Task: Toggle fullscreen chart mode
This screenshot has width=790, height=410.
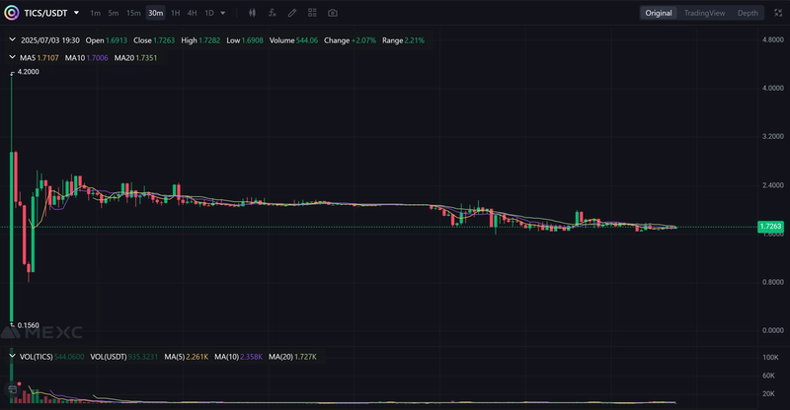Action: coord(778,13)
